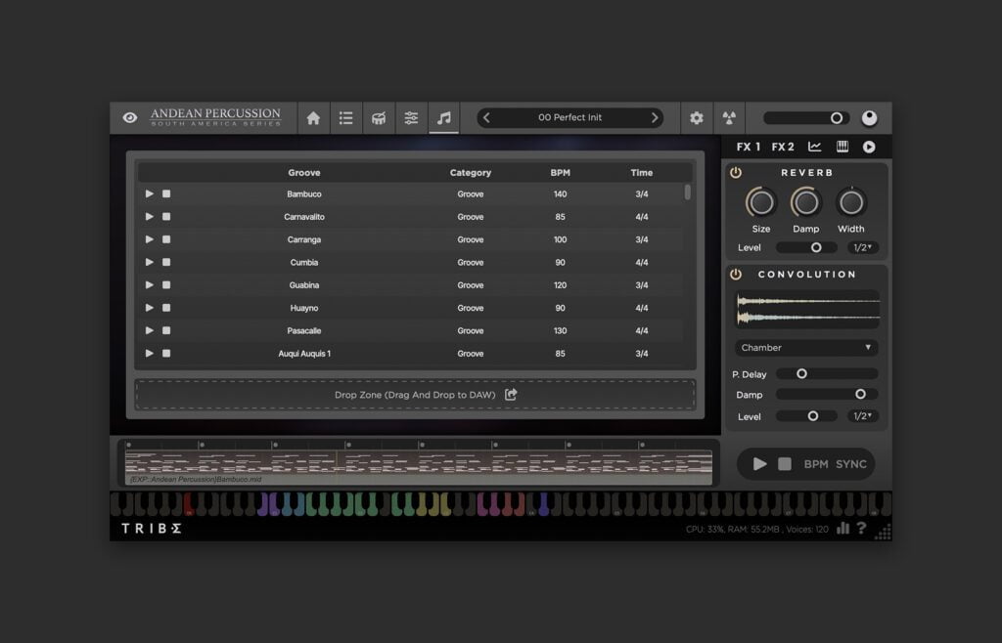
Task: Switch to the FX 2 tab
Action: click(782, 146)
